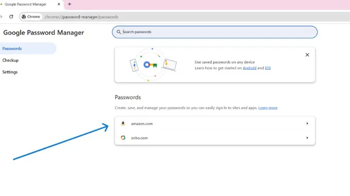Click the Google Password Manager heading
Image resolution: width=350 pixels, height=196 pixels.
click(x=44, y=33)
